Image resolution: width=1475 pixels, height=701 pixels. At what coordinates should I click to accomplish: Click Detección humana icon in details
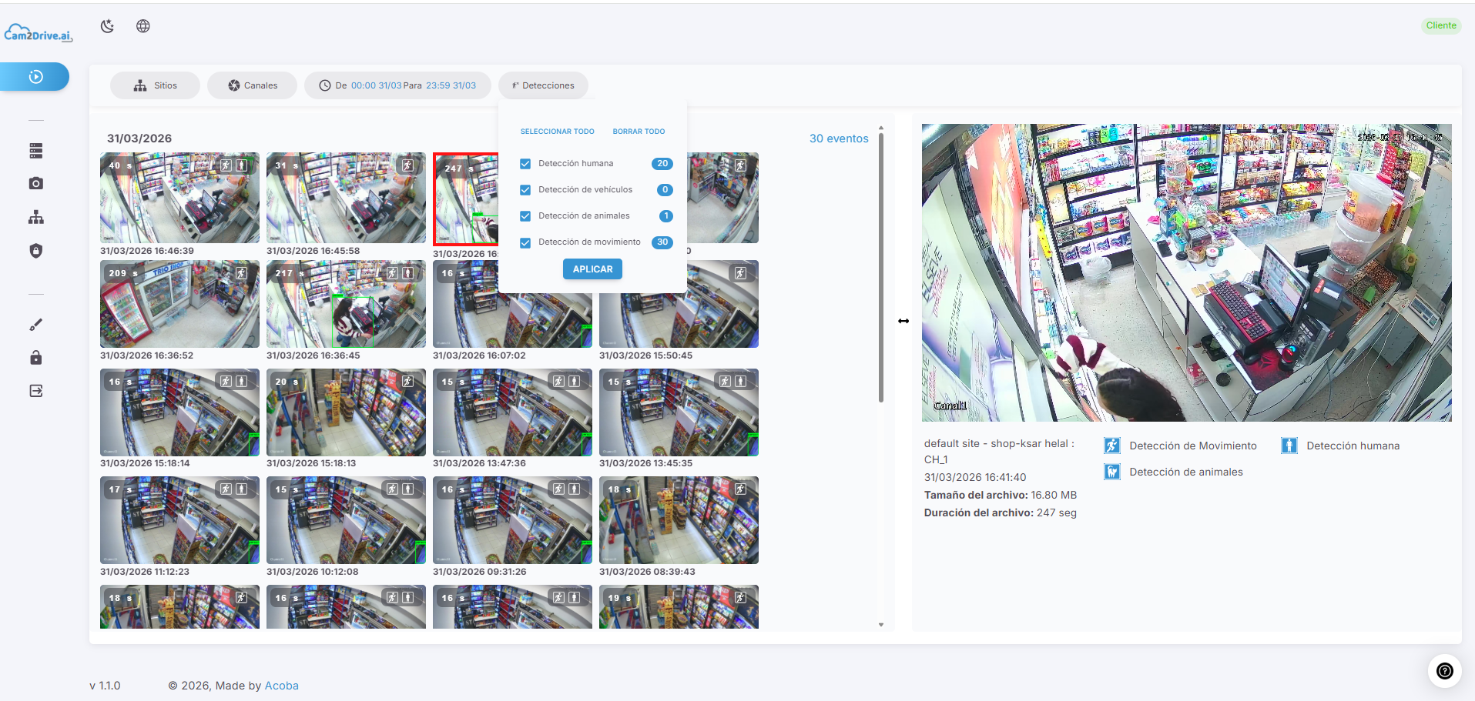(x=1289, y=446)
